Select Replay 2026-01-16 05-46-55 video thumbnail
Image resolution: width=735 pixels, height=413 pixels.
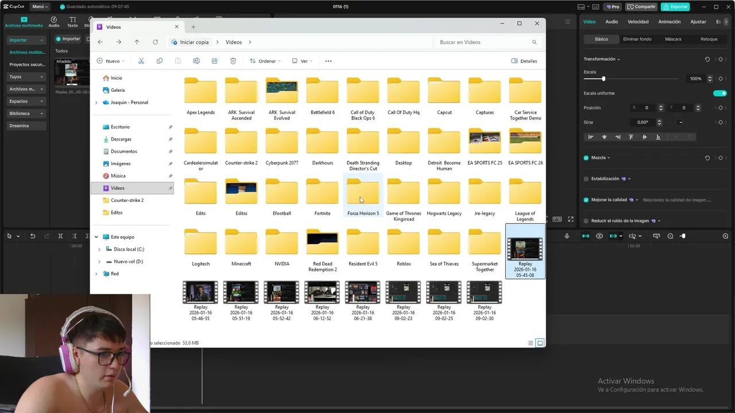pyautogui.click(x=200, y=293)
